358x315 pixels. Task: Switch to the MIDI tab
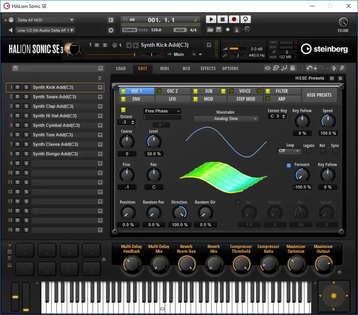point(164,69)
